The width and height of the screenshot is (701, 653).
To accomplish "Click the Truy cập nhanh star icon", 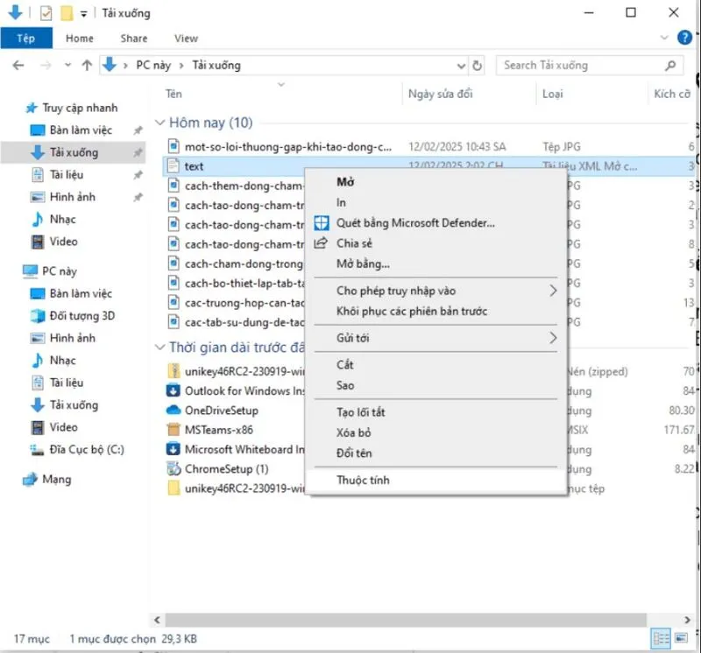I will [32, 108].
